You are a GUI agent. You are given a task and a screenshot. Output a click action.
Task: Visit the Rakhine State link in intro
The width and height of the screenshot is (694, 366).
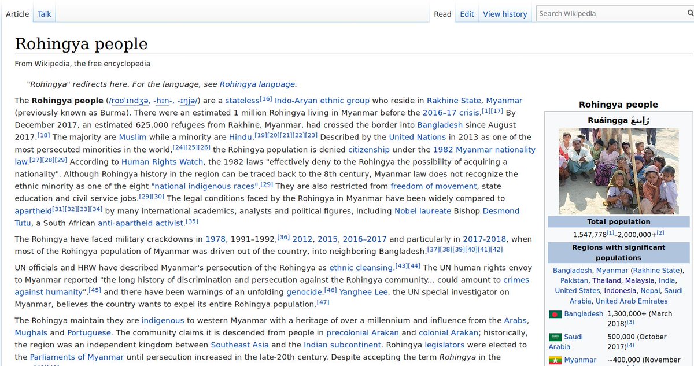(454, 101)
